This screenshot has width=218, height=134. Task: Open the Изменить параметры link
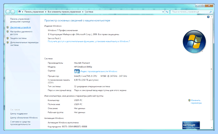[x=196, y=101]
